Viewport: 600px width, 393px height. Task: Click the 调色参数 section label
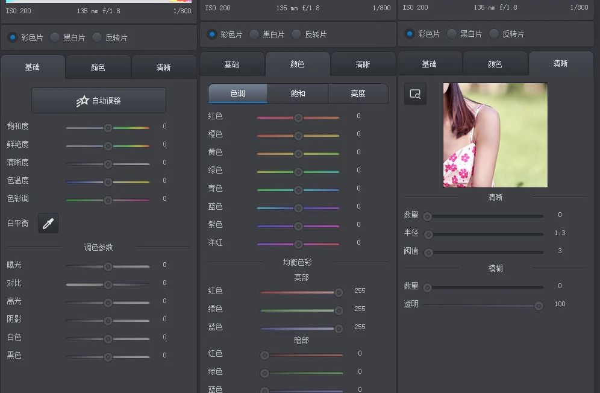pos(98,247)
